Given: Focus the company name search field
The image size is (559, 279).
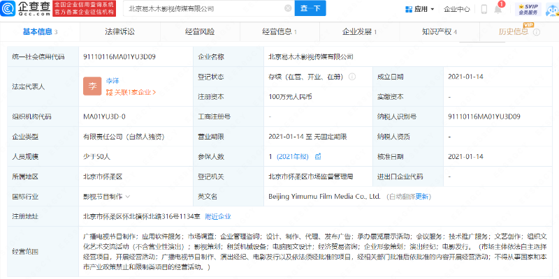Looking at the screenshot, I should [203, 9].
